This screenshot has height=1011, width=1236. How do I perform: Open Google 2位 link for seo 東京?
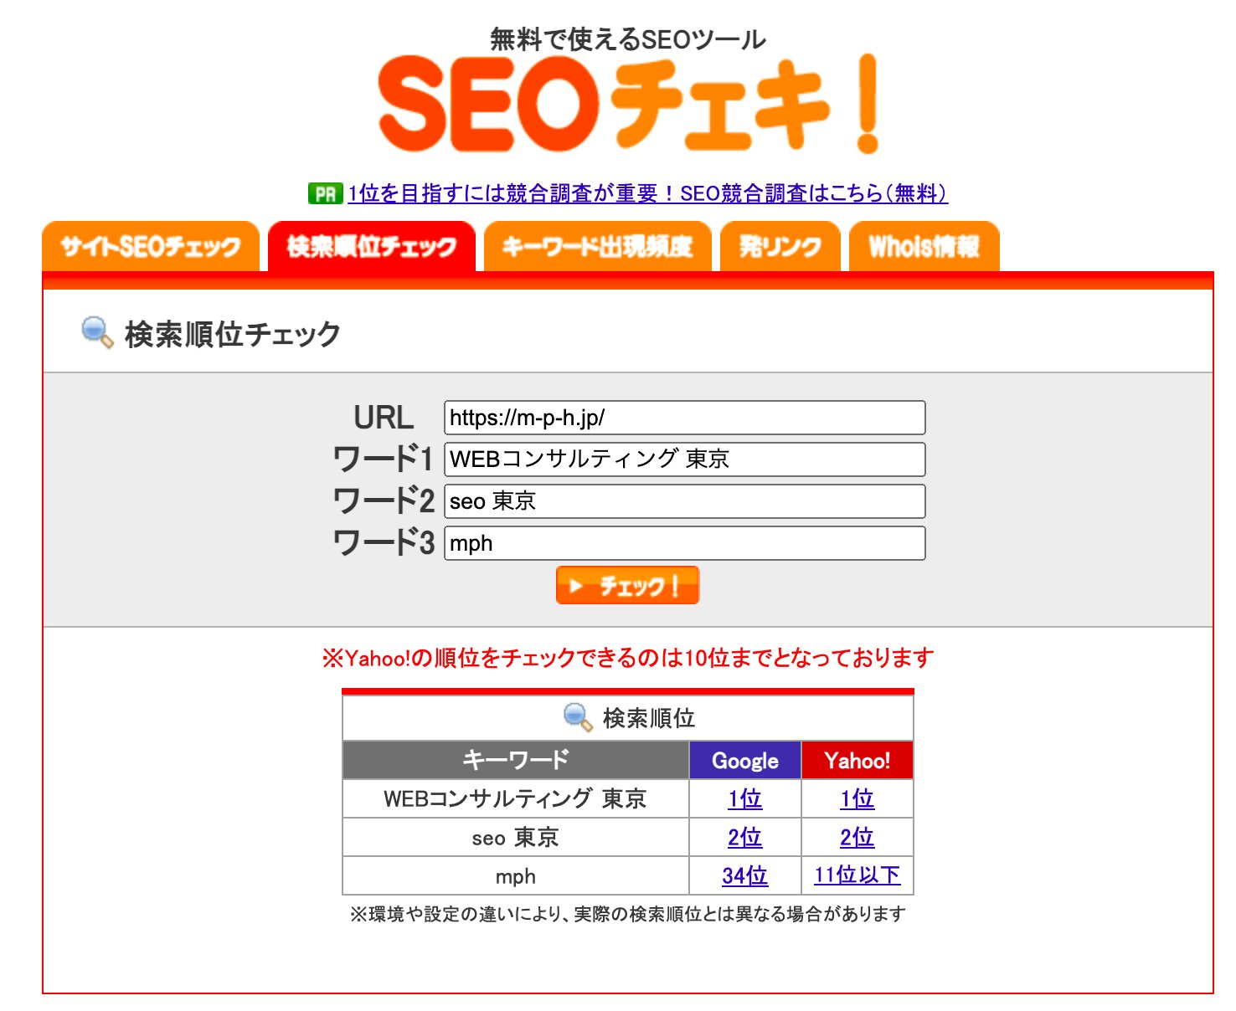pos(745,838)
